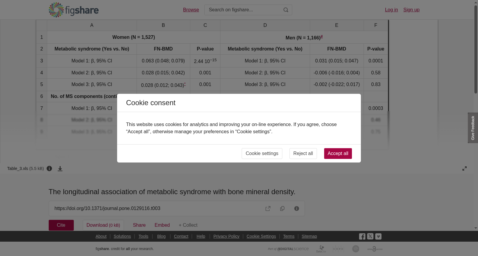Show DOI information icon
The image size is (478, 256).
click(297, 209)
